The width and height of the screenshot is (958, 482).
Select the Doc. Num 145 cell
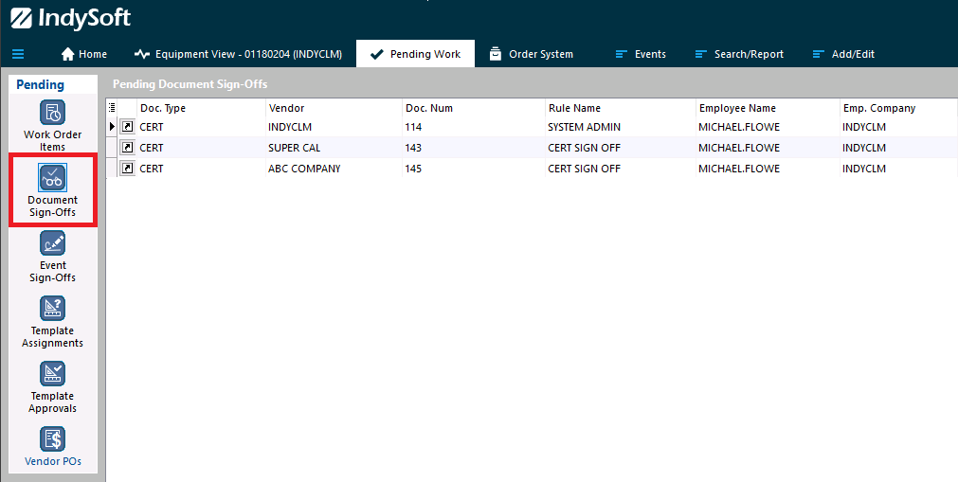pyautogui.click(x=413, y=169)
